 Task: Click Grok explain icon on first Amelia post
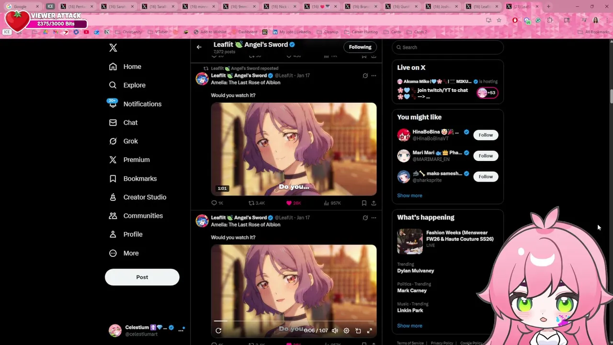tap(365, 76)
